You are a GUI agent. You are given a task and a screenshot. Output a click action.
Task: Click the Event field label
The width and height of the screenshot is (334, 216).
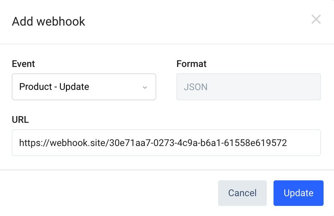pyautogui.click(x=23, y=64)
